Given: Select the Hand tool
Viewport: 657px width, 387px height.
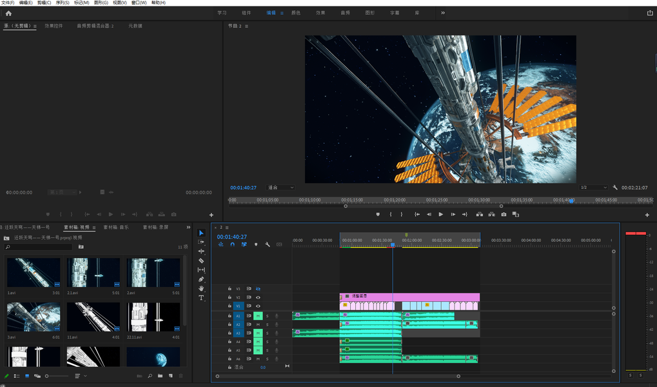Looking at the screenshot, I should [x=201, y=288].
